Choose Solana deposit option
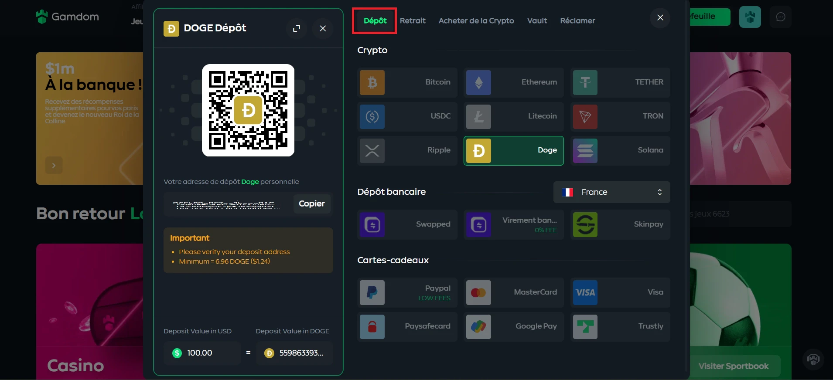This screenshot has width=833, height=380. tap(620, 150)
